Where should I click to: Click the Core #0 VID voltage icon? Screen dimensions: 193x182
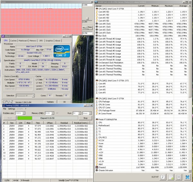coord(97,12)
